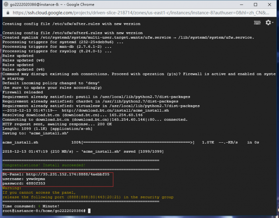Open the gear settings dropdown

pyautogui.click(x=269, y=23)
